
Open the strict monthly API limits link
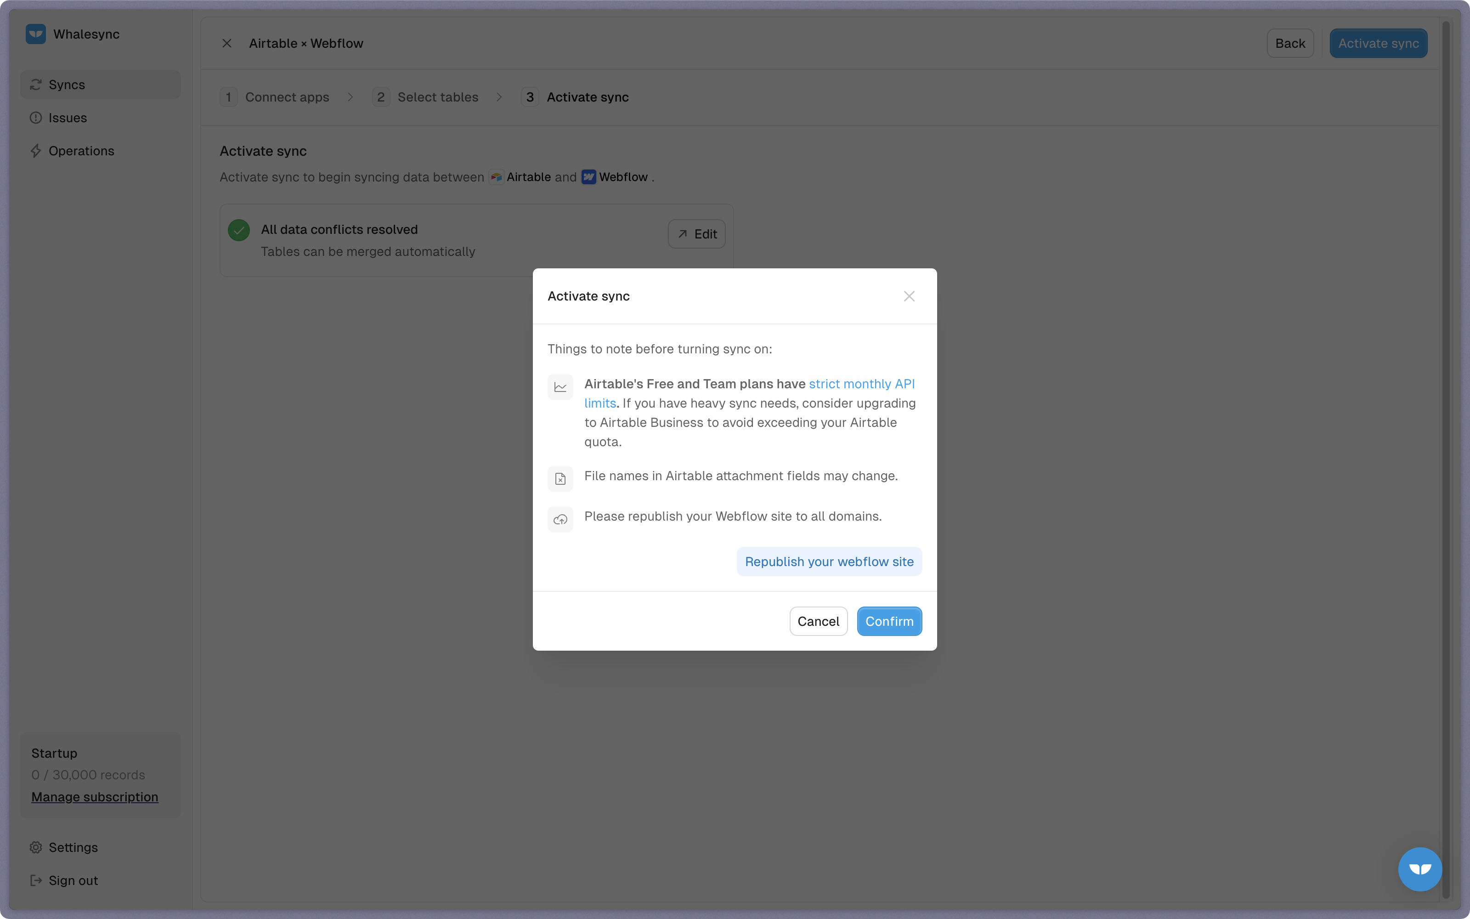click(x=861, y=384)
